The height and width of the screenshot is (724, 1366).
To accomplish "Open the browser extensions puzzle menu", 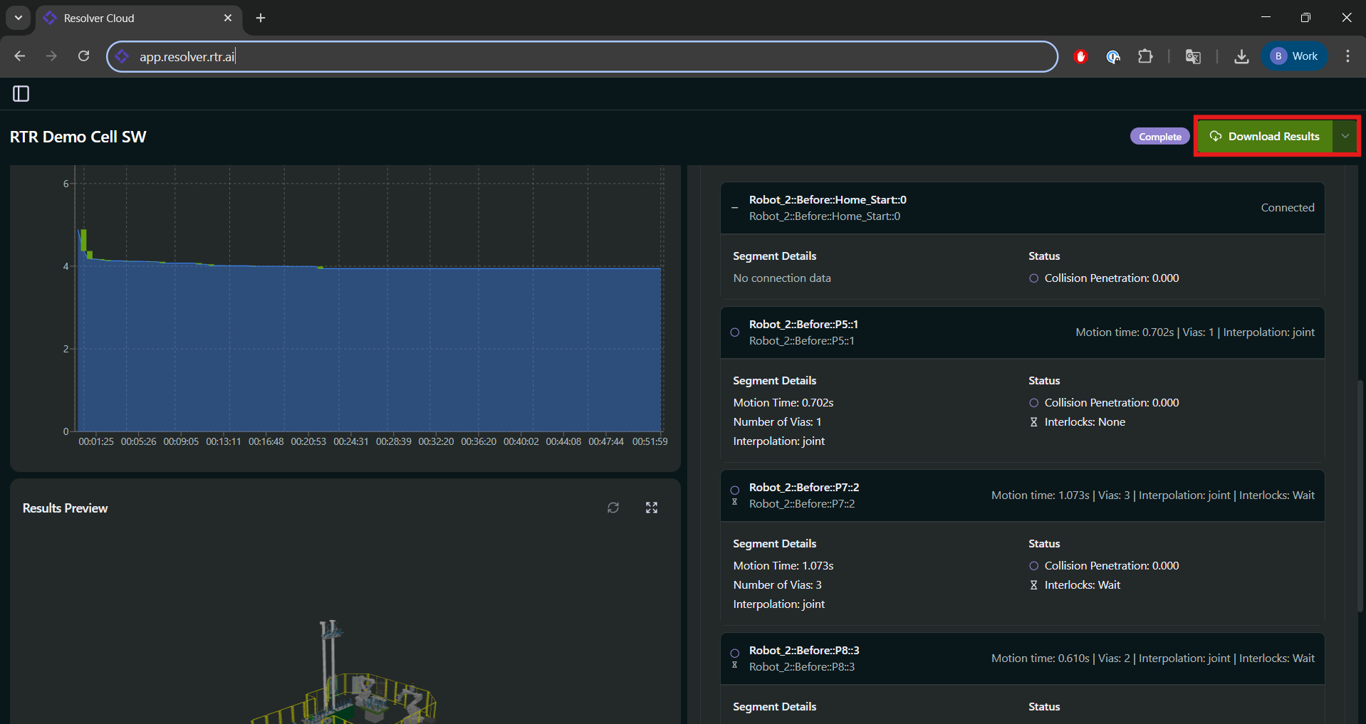I will point(1145,56).
